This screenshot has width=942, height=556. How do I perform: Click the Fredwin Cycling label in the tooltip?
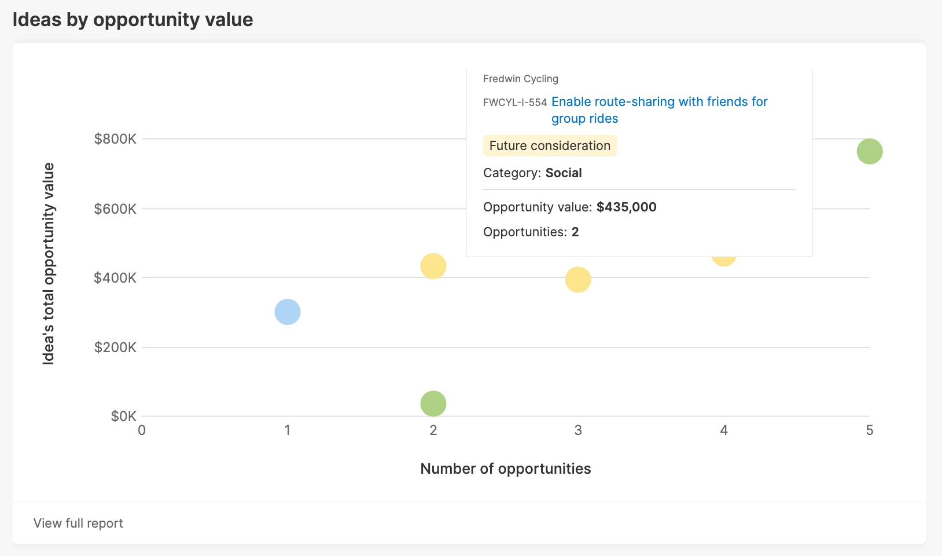pyautogui.click(x=520, y=79)
